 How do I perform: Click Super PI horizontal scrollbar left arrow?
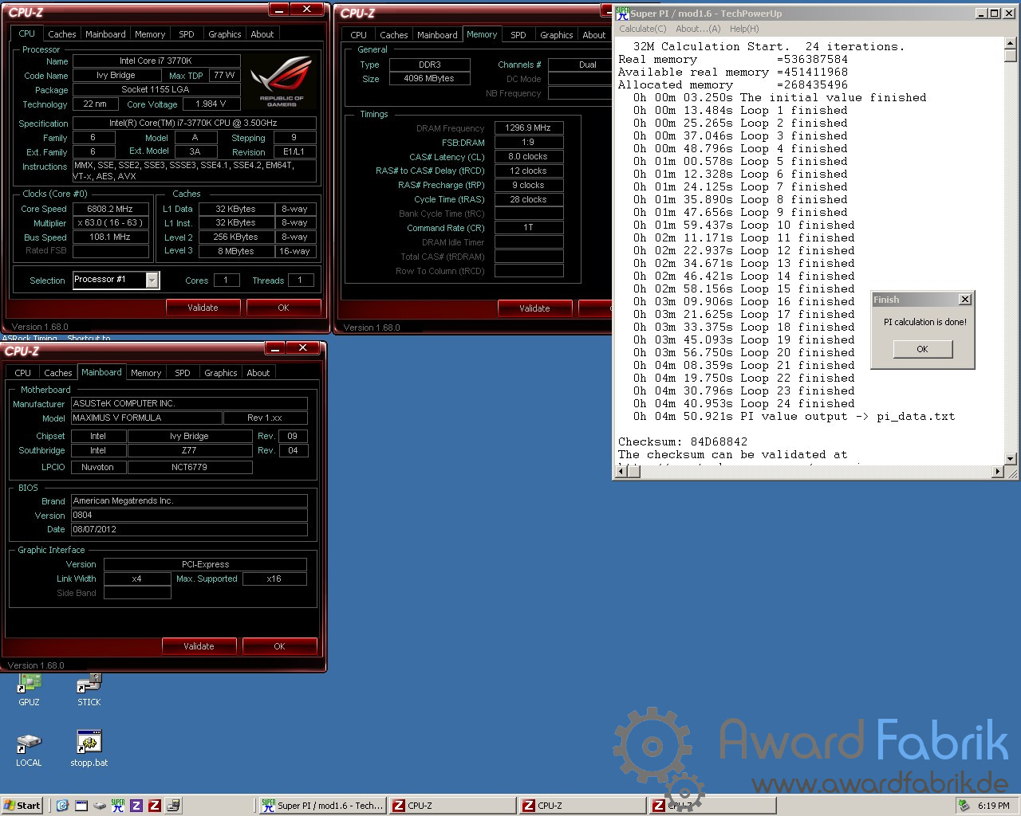click(621, 472)
